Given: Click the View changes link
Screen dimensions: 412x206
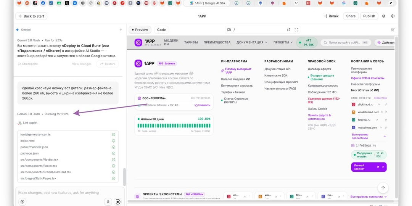Looking at the screenshot, I should click(82, 64).
